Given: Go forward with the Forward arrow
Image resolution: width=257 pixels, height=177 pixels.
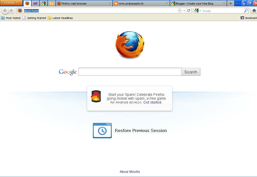Looking at the screenshot, I should [11, 11].
